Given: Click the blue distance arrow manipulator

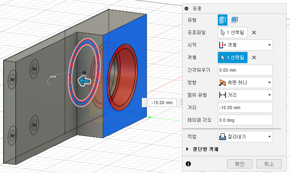Looking at the screenshot, I should pos(84,81).
